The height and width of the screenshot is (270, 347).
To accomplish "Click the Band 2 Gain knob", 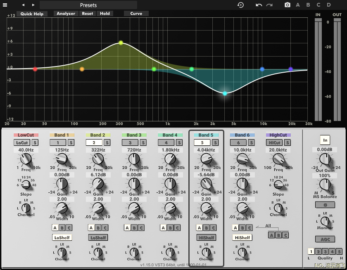I will point(98,184).
